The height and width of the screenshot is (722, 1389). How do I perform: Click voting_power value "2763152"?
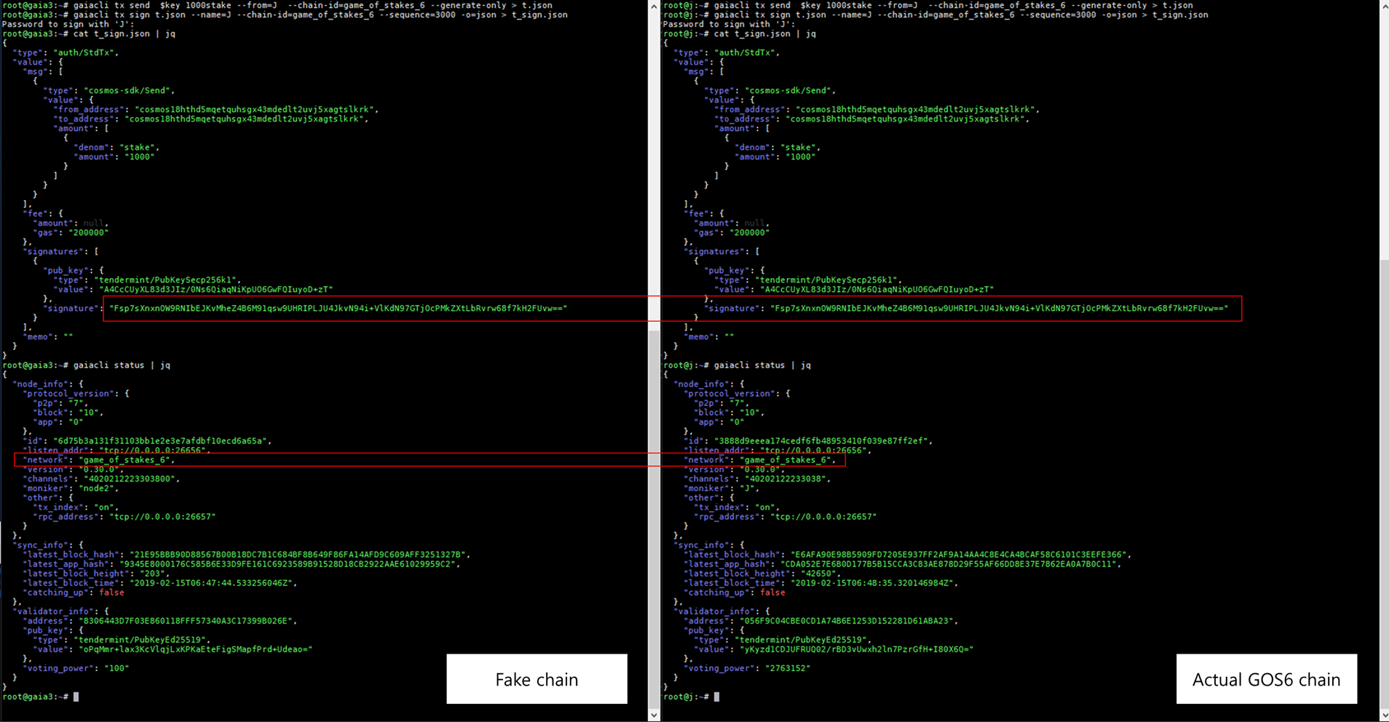click(788, 668)
